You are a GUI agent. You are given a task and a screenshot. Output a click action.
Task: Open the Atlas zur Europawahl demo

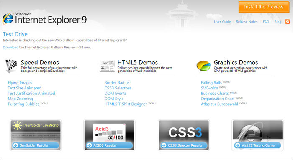pos(219,104)
